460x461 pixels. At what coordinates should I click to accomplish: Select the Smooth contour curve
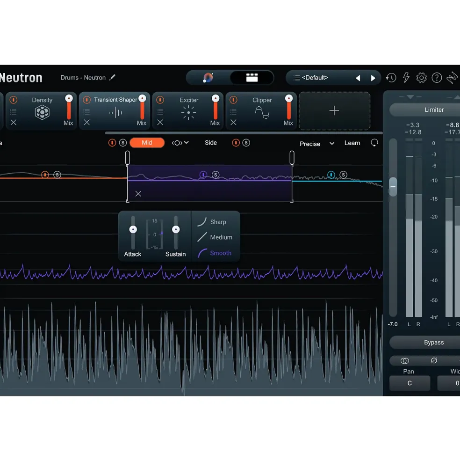point(215,253)
